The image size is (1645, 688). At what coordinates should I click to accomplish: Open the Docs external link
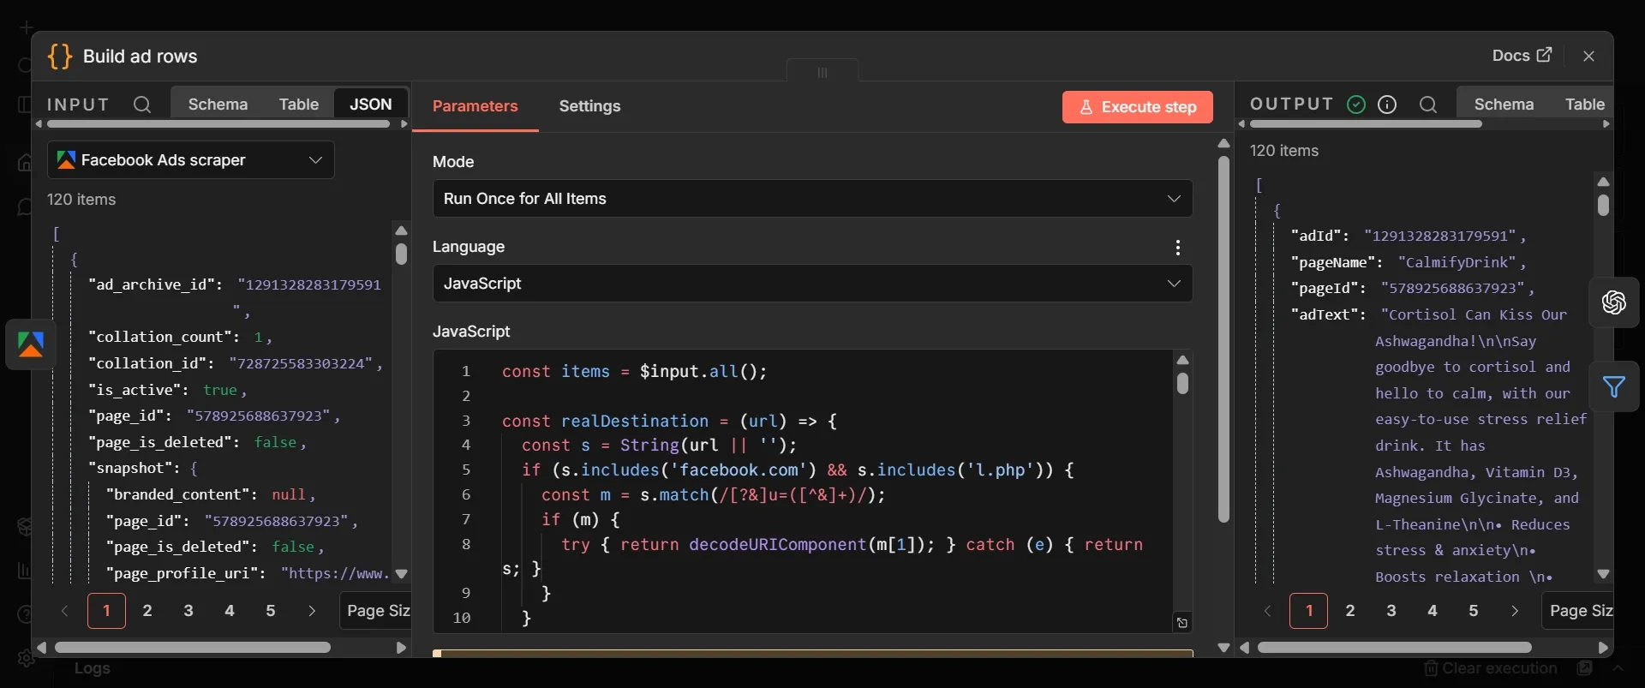[1522, 56]
